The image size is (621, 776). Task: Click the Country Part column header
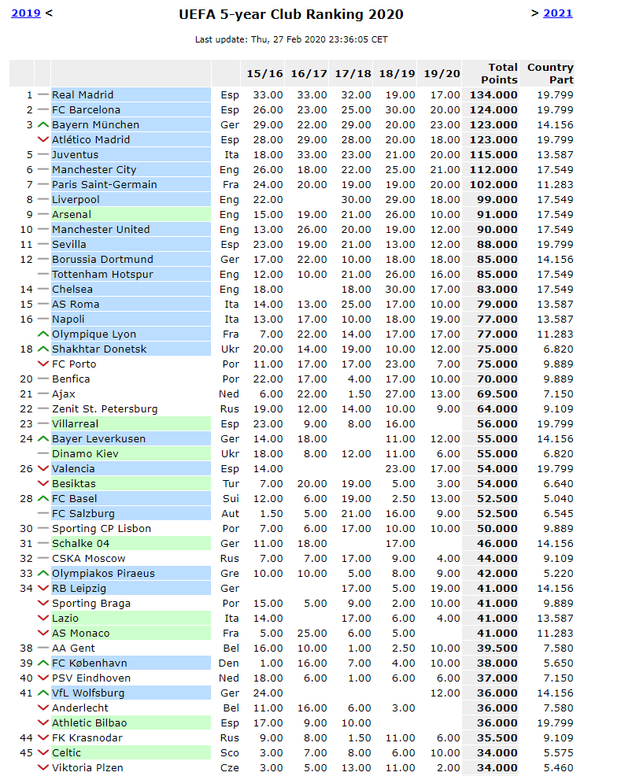550,73
